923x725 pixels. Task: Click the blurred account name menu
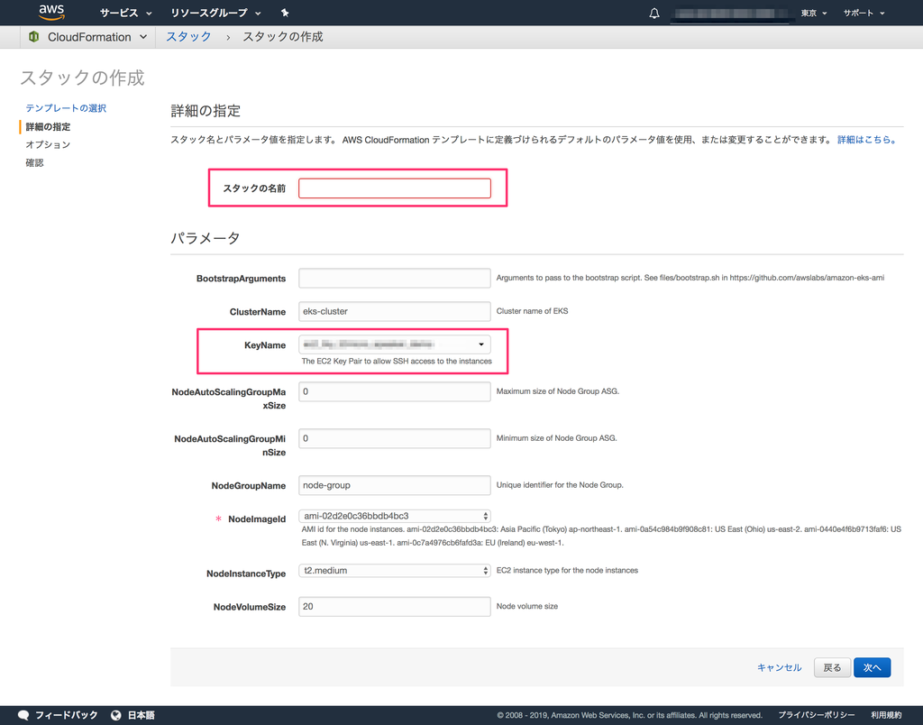pos(730,13)
